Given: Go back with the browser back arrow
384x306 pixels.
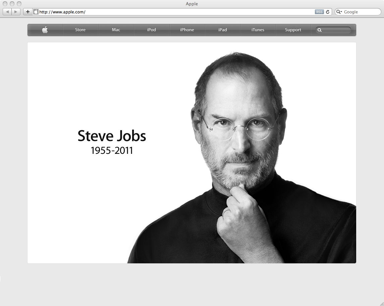Looking at the screenshot, I should click(x=7, y=12).
